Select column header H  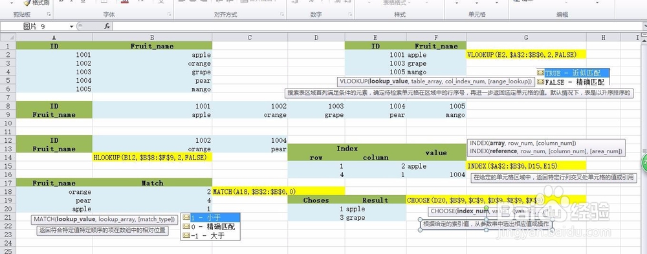pos(603,37)
